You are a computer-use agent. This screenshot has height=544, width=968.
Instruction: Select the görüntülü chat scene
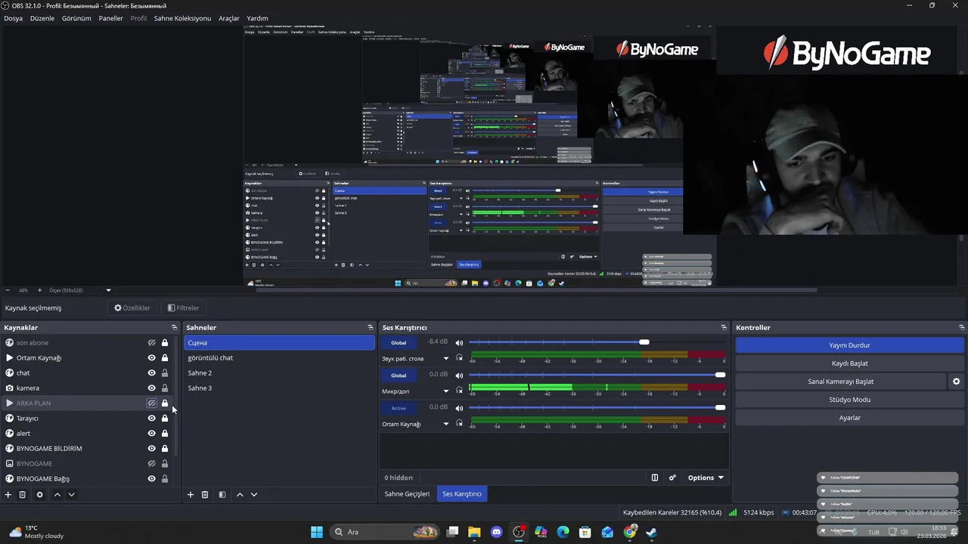pyautogui.click(x=279, y=357)
